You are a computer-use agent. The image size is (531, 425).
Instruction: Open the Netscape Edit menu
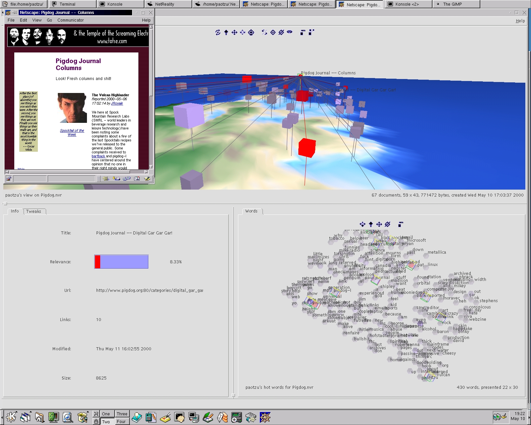coord(23,20)
